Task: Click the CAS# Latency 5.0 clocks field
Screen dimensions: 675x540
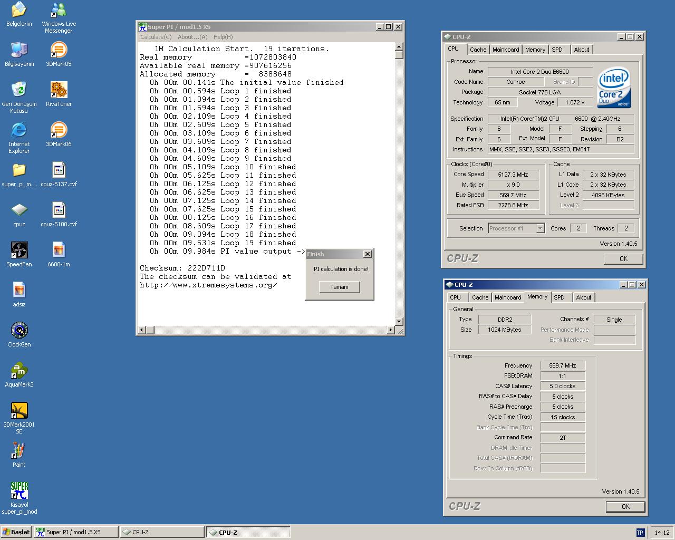Action: 563,386
